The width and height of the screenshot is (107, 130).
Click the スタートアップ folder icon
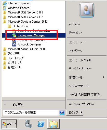[x=4, y=58]
